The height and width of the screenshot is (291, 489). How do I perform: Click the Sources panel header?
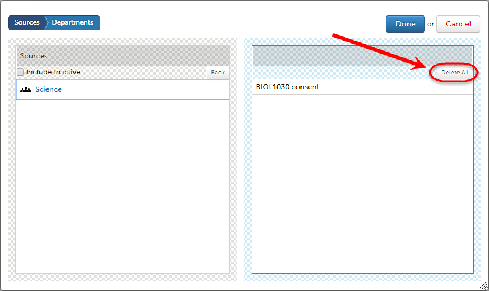pyautogui.click(x=123, y=56)
